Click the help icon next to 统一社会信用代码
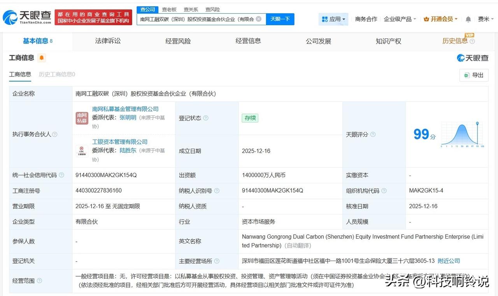The image size is (498, 296). tap(61, 175)
